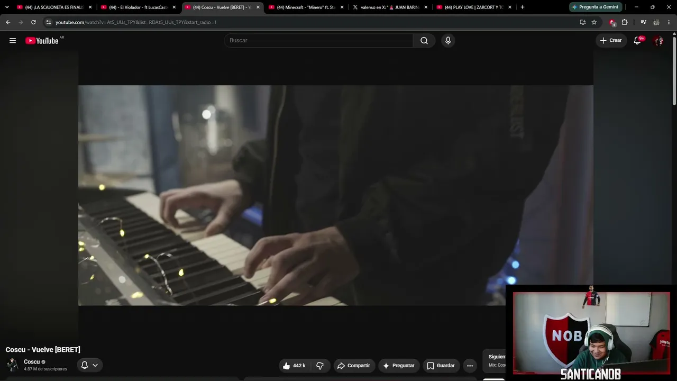677x381 pixels.
Task: Click the Buscar search field
Action: [319, 41]
